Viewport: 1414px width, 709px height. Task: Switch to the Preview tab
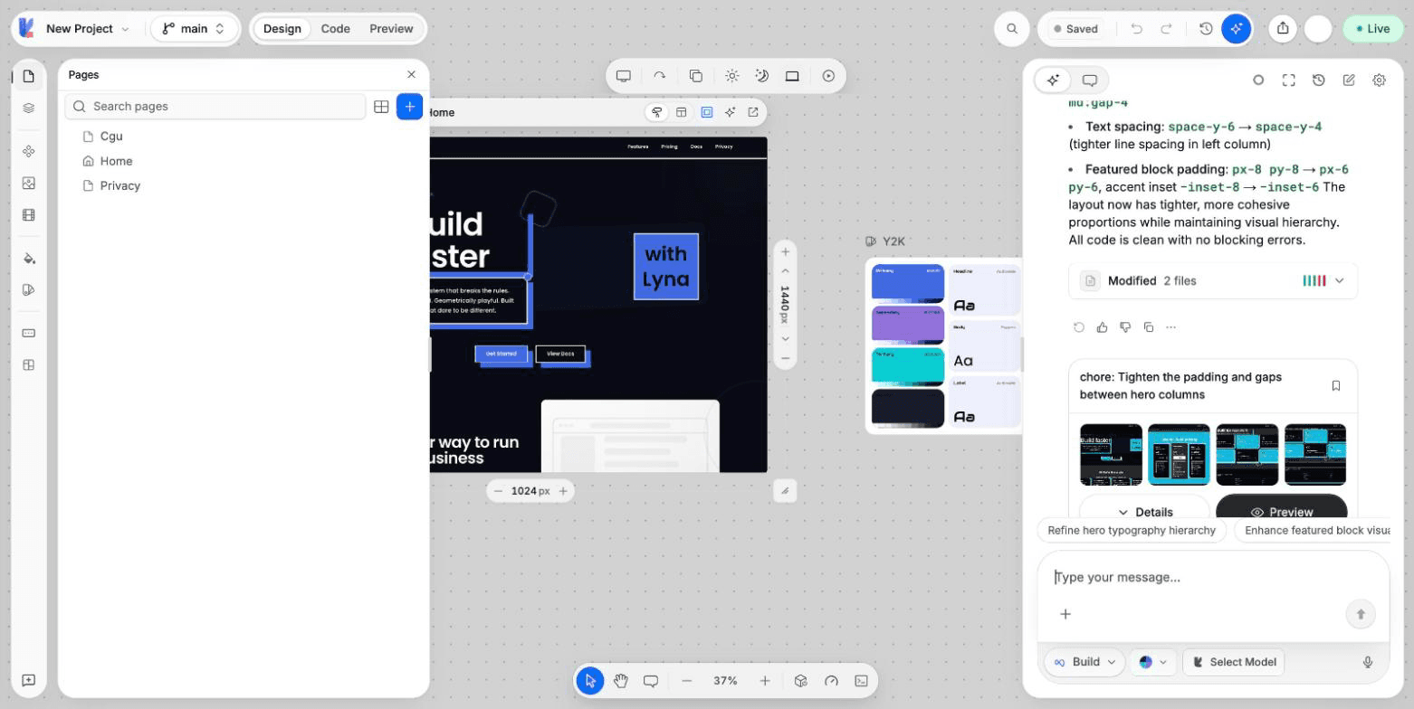pos(391,29)
